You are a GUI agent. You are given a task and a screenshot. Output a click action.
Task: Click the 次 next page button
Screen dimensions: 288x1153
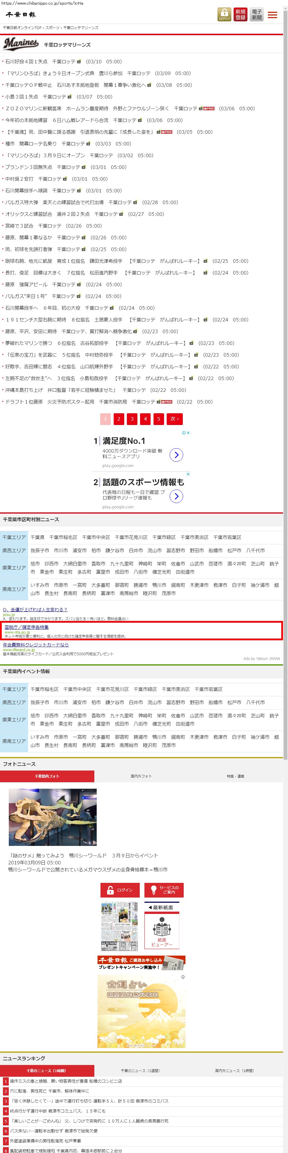coord(174,419)
